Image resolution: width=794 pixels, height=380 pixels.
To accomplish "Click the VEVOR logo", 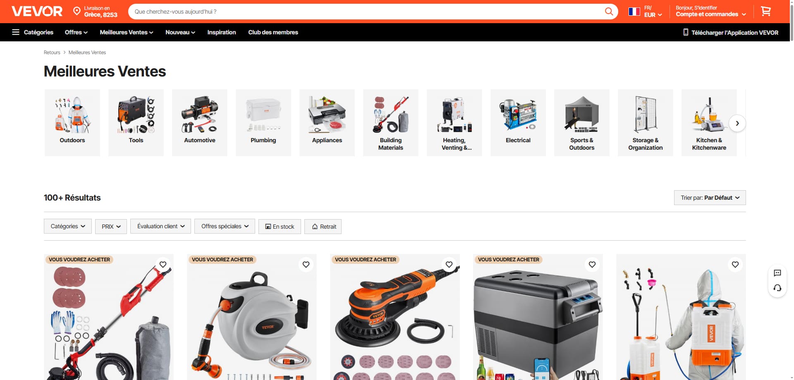I will (x=37, y=11).
